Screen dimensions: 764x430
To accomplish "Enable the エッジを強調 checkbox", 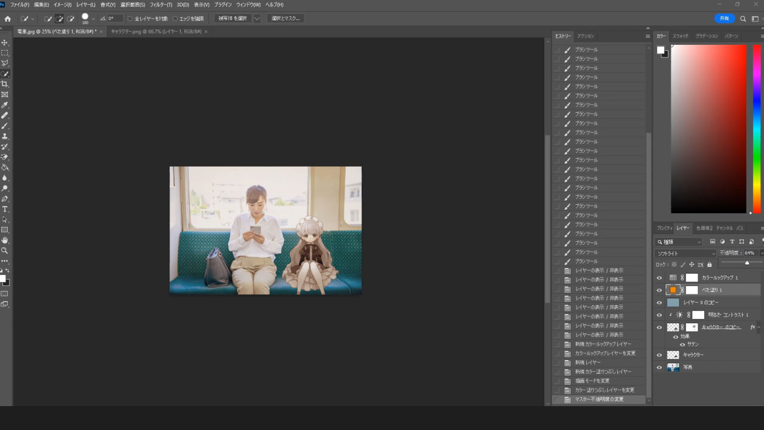I will click(175, 19).
